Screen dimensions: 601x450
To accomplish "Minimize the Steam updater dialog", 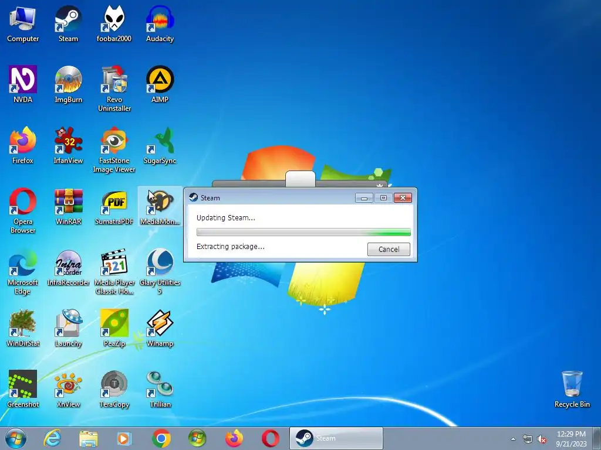I will click(x=364, y=197).
